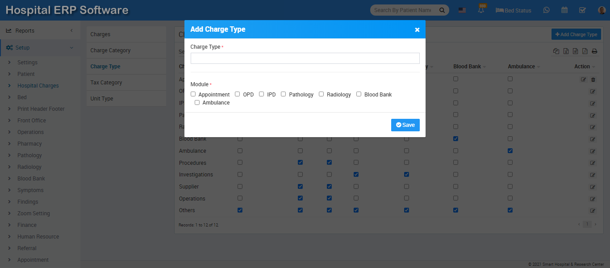Export the charge type list as PDF
This screenshot has height=268, width=610.
585,51
